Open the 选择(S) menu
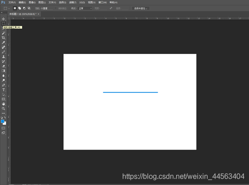The width and height of the screenshot is (249, 185). (62, 2)
